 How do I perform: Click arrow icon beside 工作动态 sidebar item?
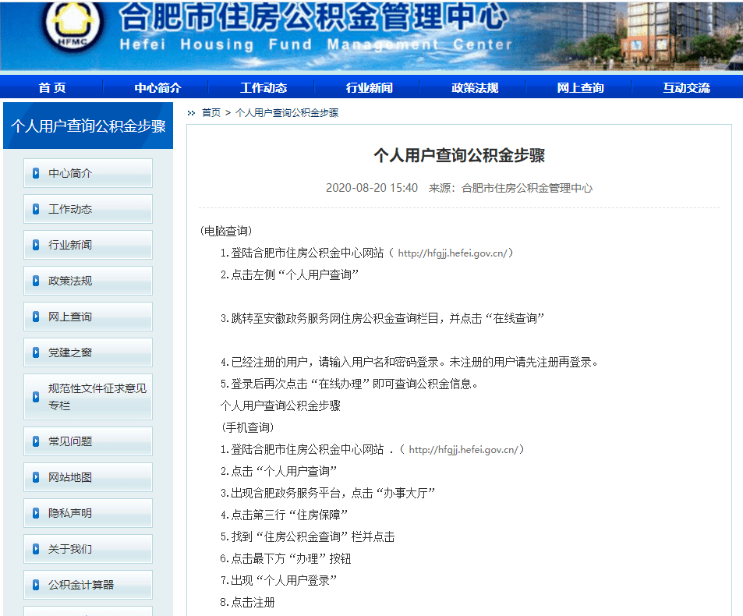36,209
